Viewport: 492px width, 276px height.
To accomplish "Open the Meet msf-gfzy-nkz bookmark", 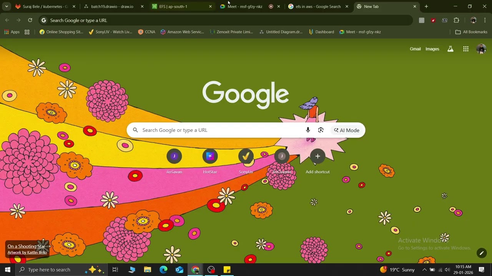I will [x=360, y=32].
